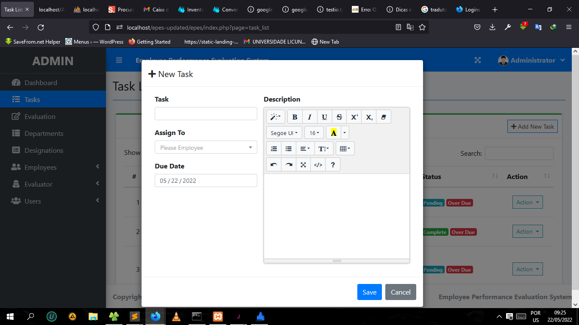Click inside the Description text area

[x=337, y=216]
